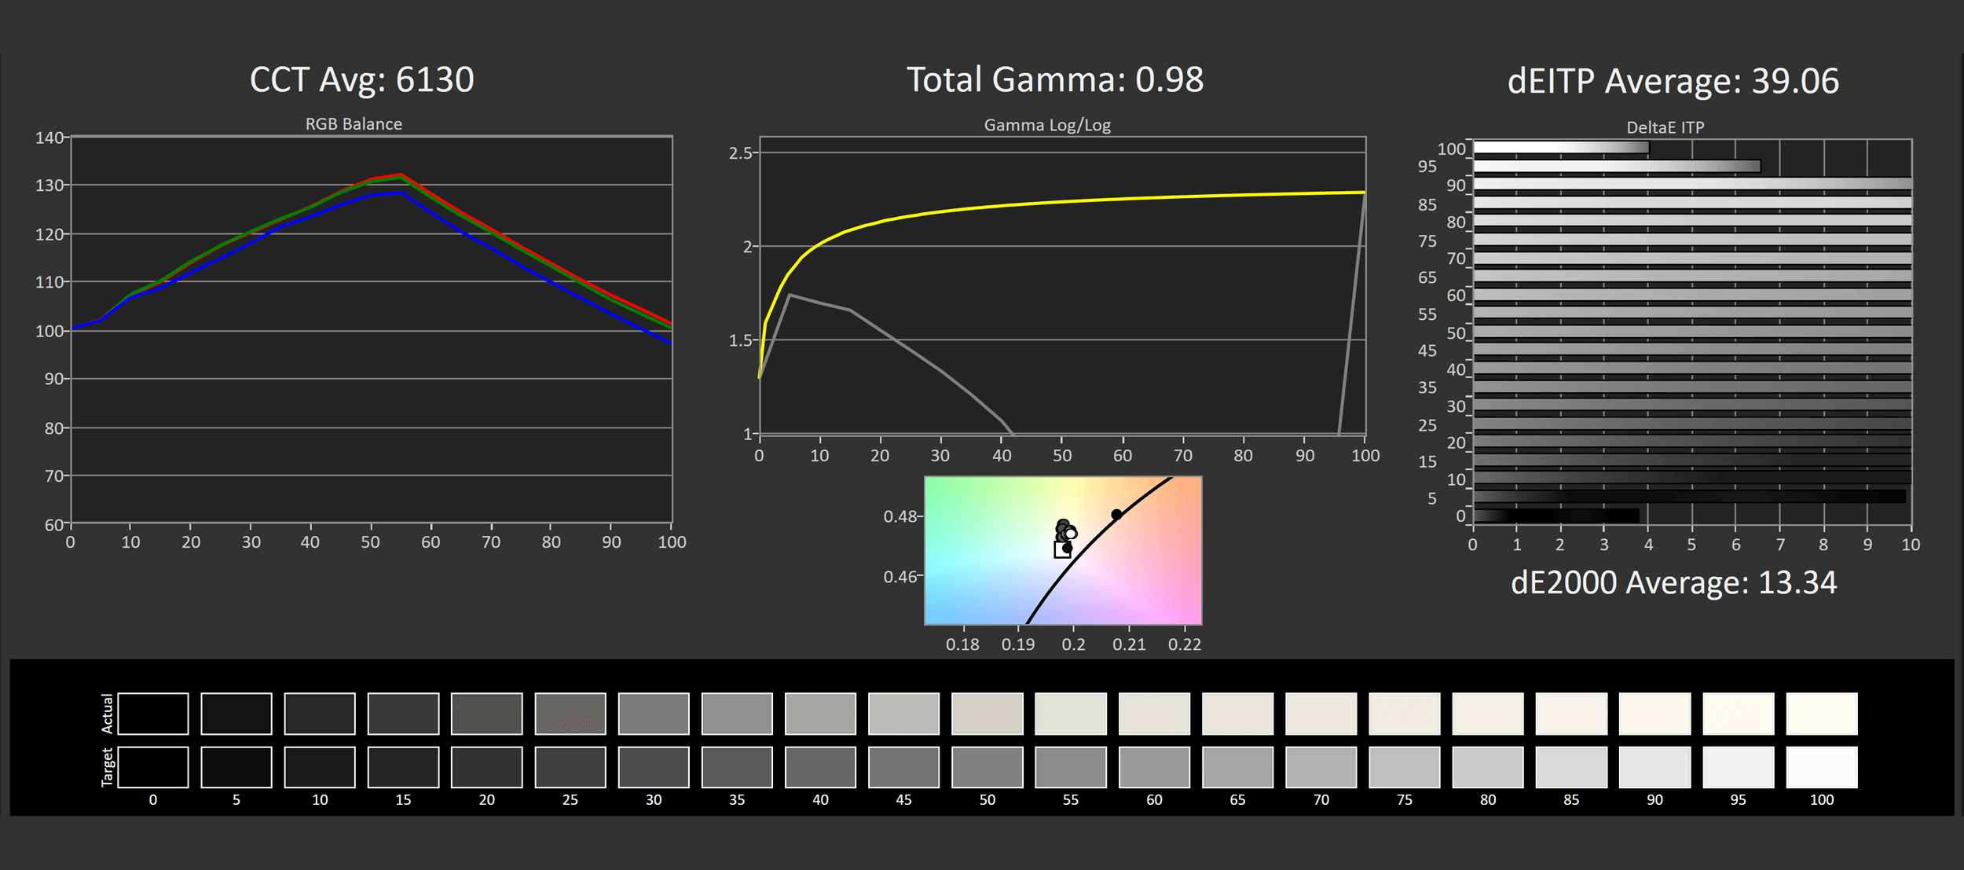Image resolution: width=1964 pixels, height=870 pixels.
Task: Click the 100 bar in DeltaE ITP chart
Action: (1560, 147)
